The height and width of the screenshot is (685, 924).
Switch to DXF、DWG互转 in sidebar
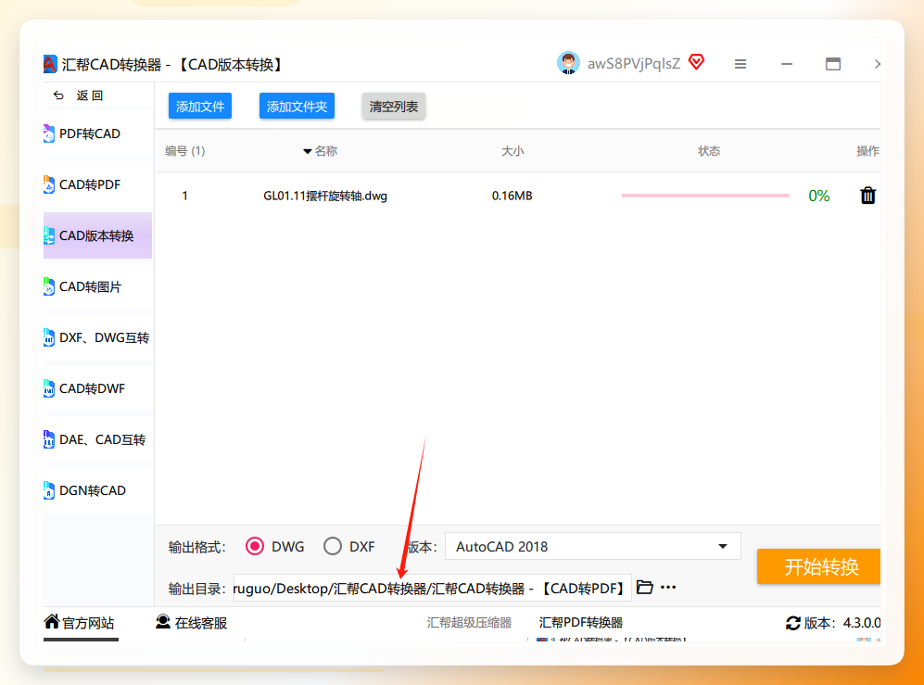coord(98,337)
